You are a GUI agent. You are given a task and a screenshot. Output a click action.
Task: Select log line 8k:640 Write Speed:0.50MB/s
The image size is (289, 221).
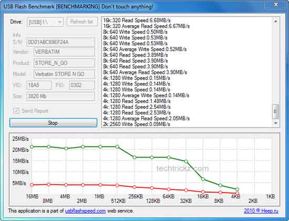135,32
